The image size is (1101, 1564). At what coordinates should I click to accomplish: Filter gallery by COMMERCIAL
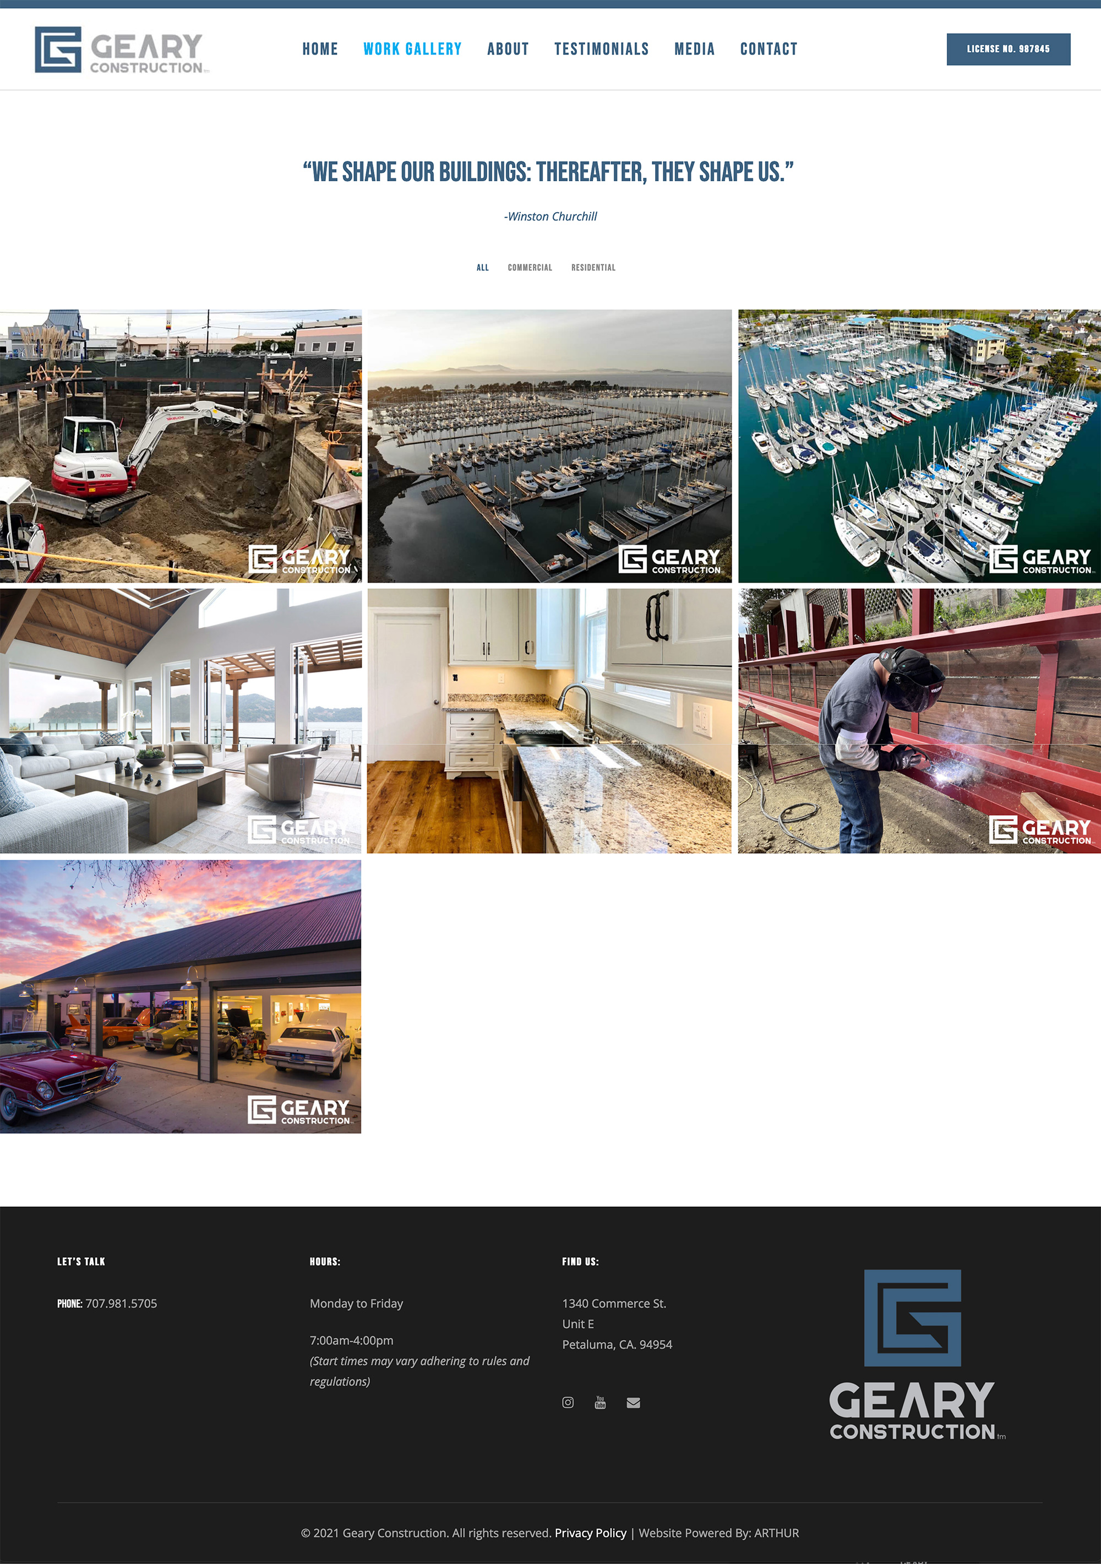pos(530,268)
